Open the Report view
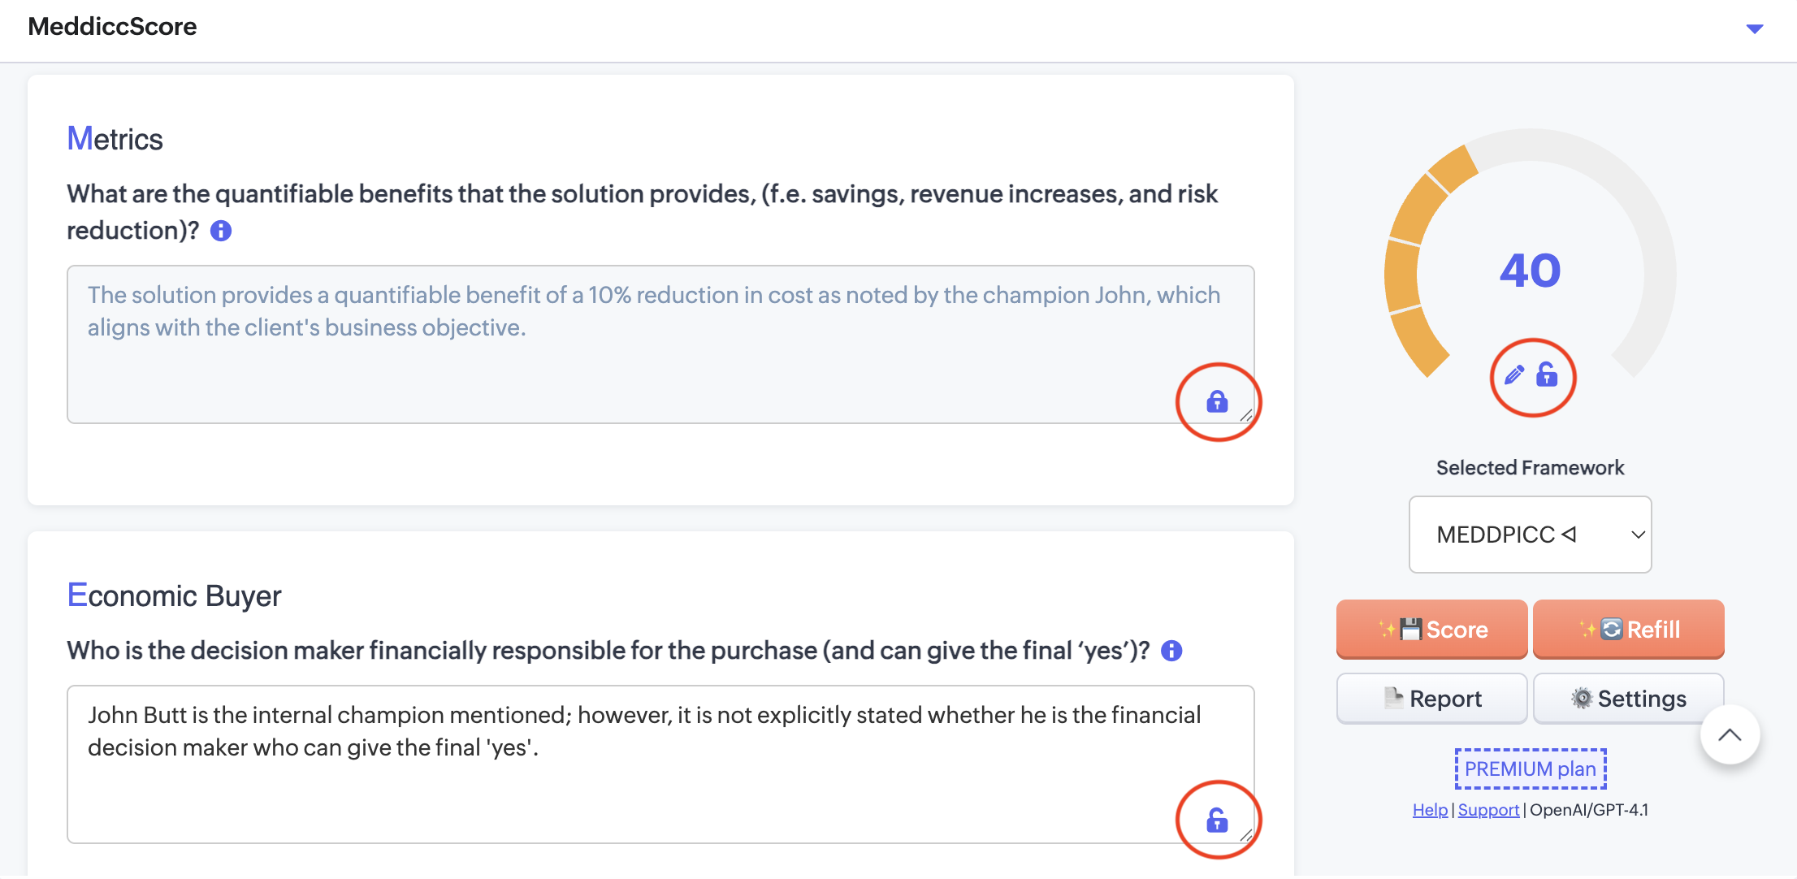This screenshot has height=879, width=1797. click(1431, 699)
